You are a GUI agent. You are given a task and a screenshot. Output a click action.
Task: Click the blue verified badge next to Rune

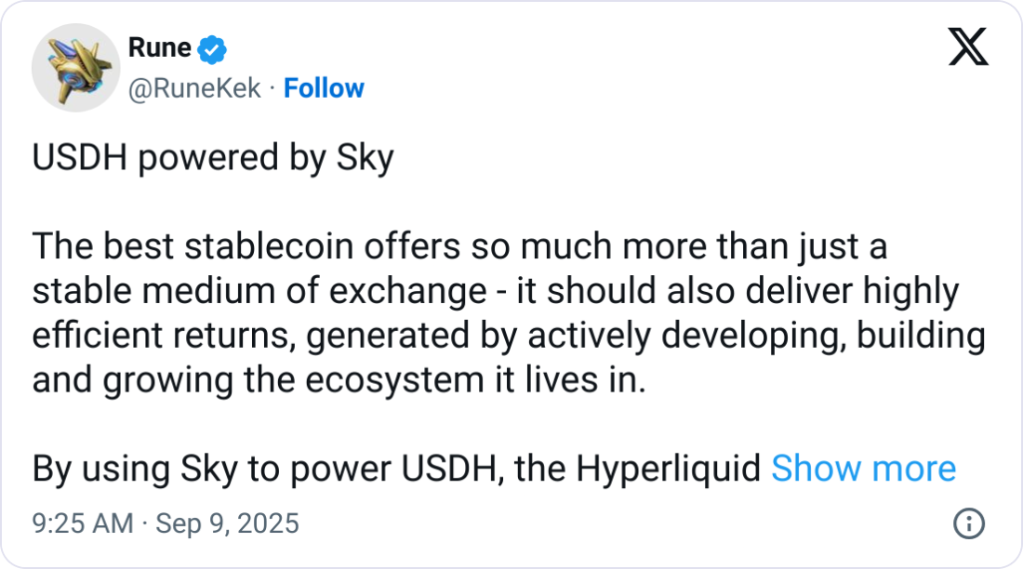click(x=211, y=48)
